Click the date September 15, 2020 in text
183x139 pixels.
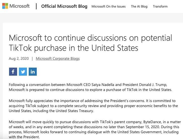pyautogui.click(x=142, y=127)
